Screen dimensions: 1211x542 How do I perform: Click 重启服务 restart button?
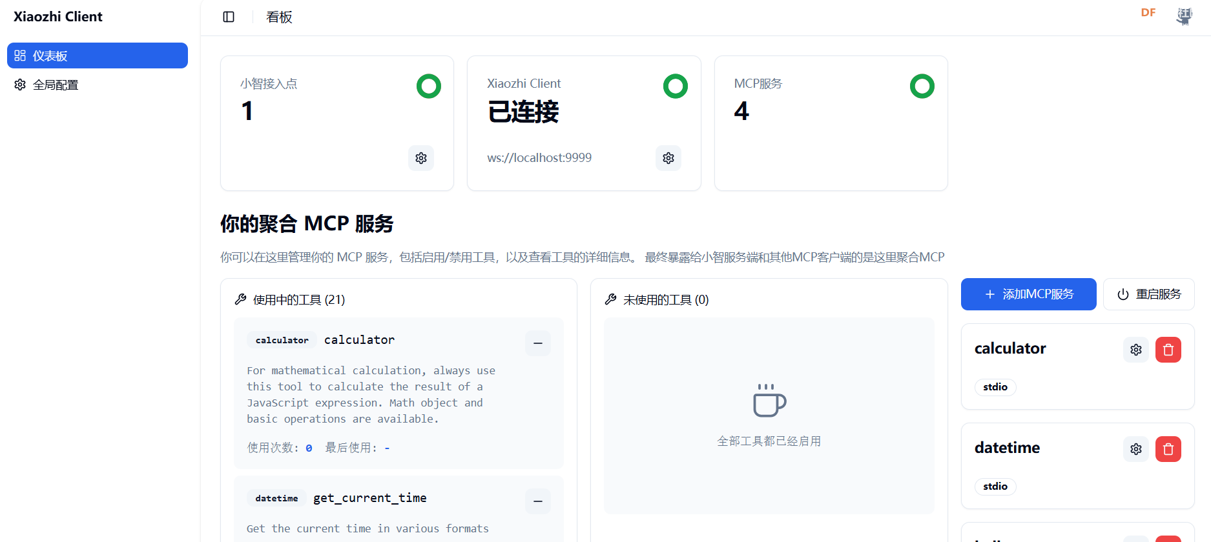1149,294
